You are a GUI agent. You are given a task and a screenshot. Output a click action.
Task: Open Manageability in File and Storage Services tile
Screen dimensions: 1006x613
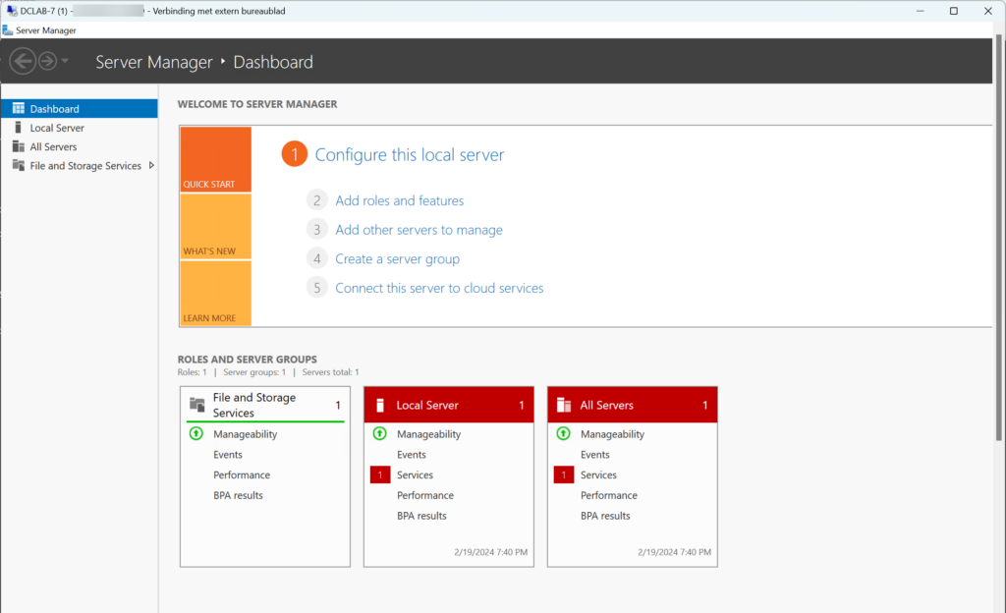click(x=245, y=434)
